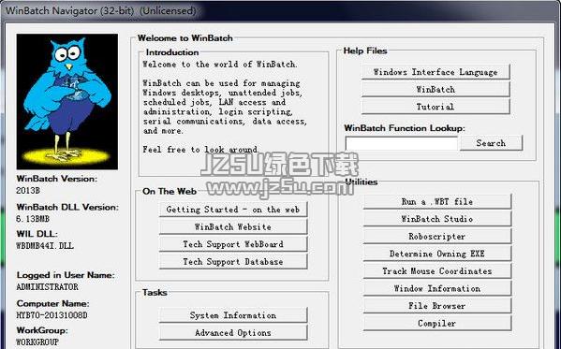Open the WinBatch help file
The height and width of the screenshot is (349, 561).
click(x=436, y=90)
